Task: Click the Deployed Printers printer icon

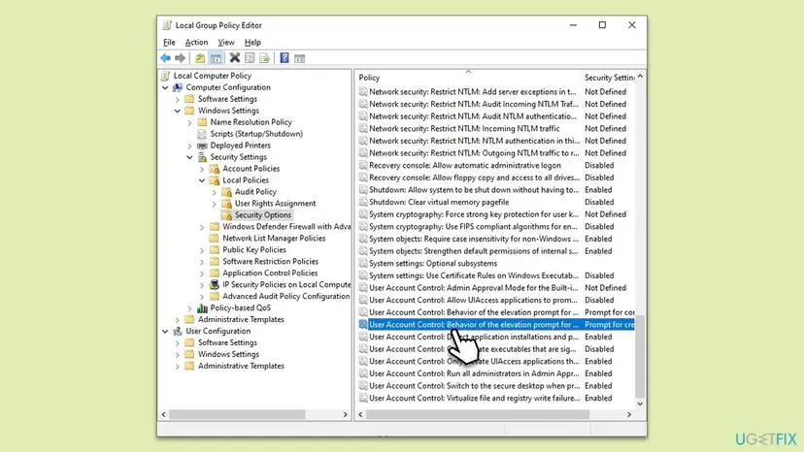Action: point(202,145)
